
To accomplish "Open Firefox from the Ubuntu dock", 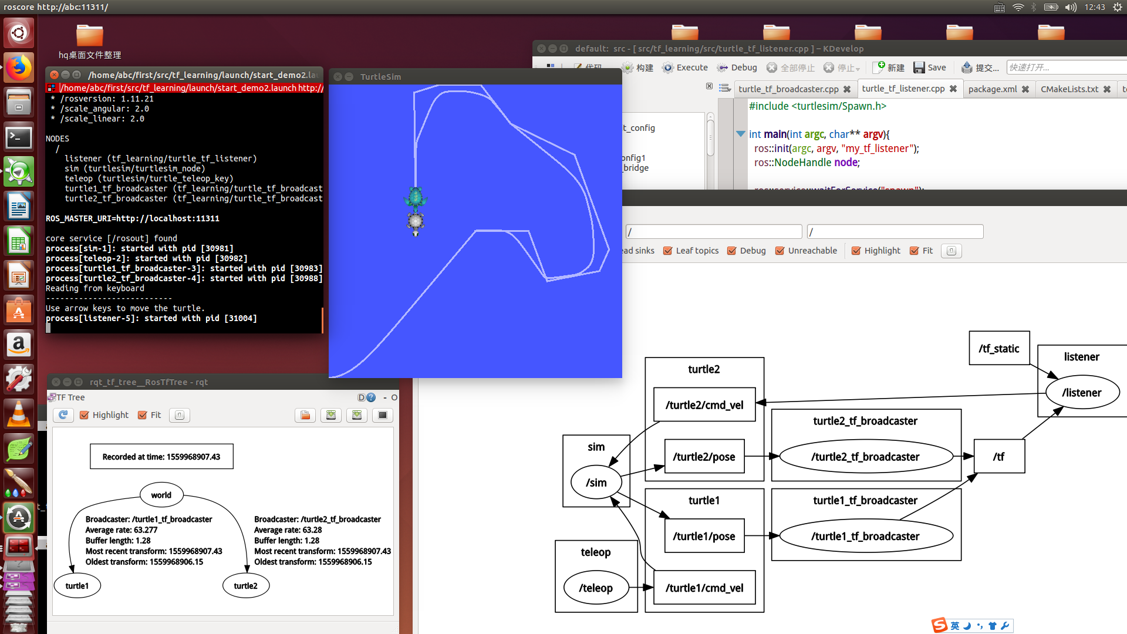I will click(x=19, y=68).
